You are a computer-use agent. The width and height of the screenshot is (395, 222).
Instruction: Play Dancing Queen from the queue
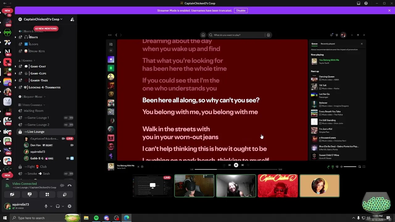338,78
